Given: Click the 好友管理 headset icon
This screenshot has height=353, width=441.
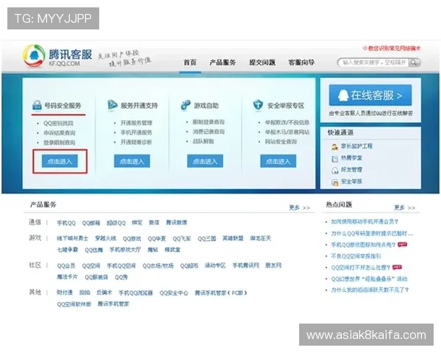Looking at the screenshot, I should 334,171.
